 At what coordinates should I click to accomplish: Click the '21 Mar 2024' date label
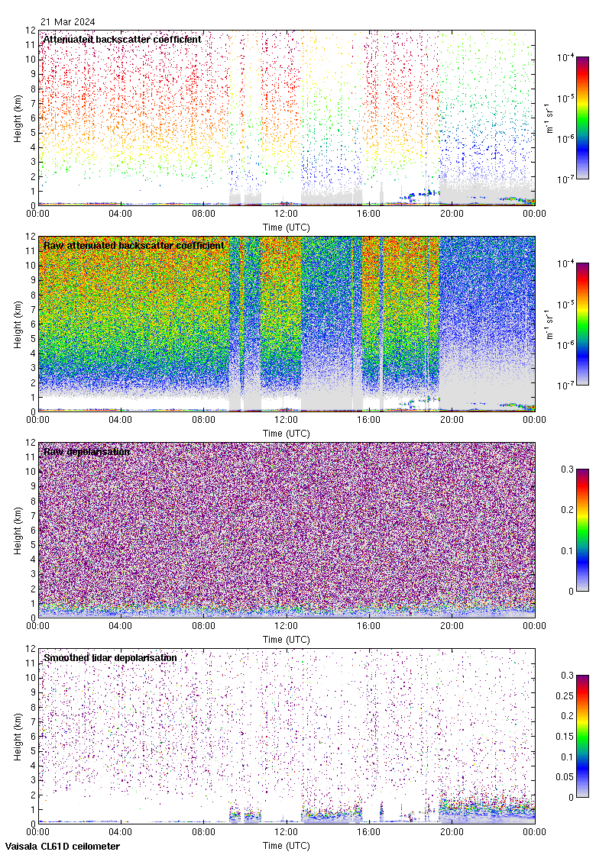68,22
